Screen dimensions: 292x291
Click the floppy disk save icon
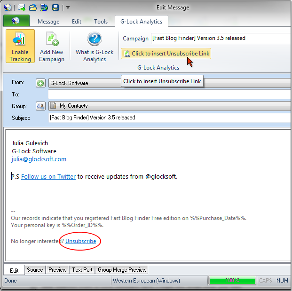(x=55, y=8)
